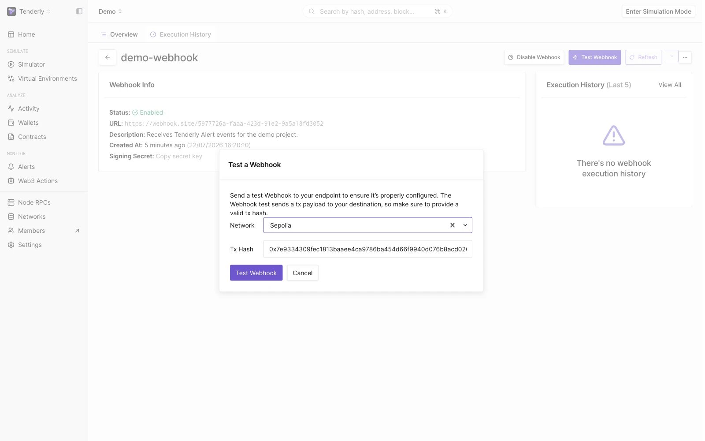
Task: Click the Tenderly logo icon
Action: point(11,11)
